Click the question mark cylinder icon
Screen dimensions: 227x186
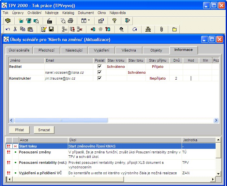108,29
